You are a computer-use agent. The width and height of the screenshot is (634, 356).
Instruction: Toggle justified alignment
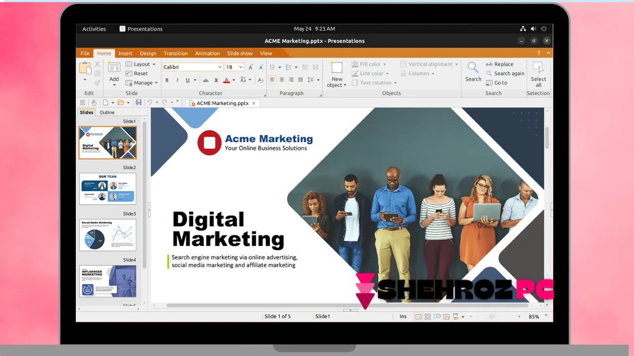point(301,80)
